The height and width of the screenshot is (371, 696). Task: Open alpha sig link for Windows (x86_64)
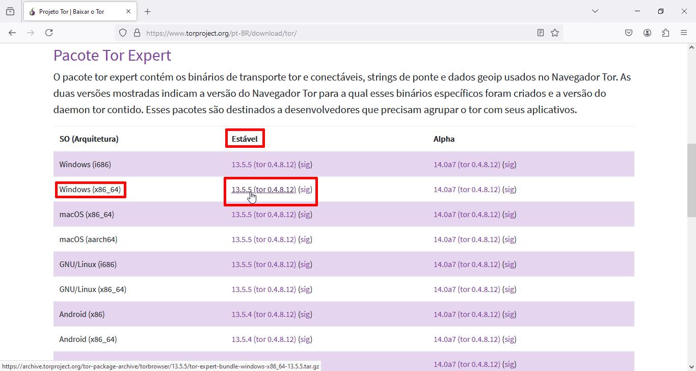coord(510,190)
